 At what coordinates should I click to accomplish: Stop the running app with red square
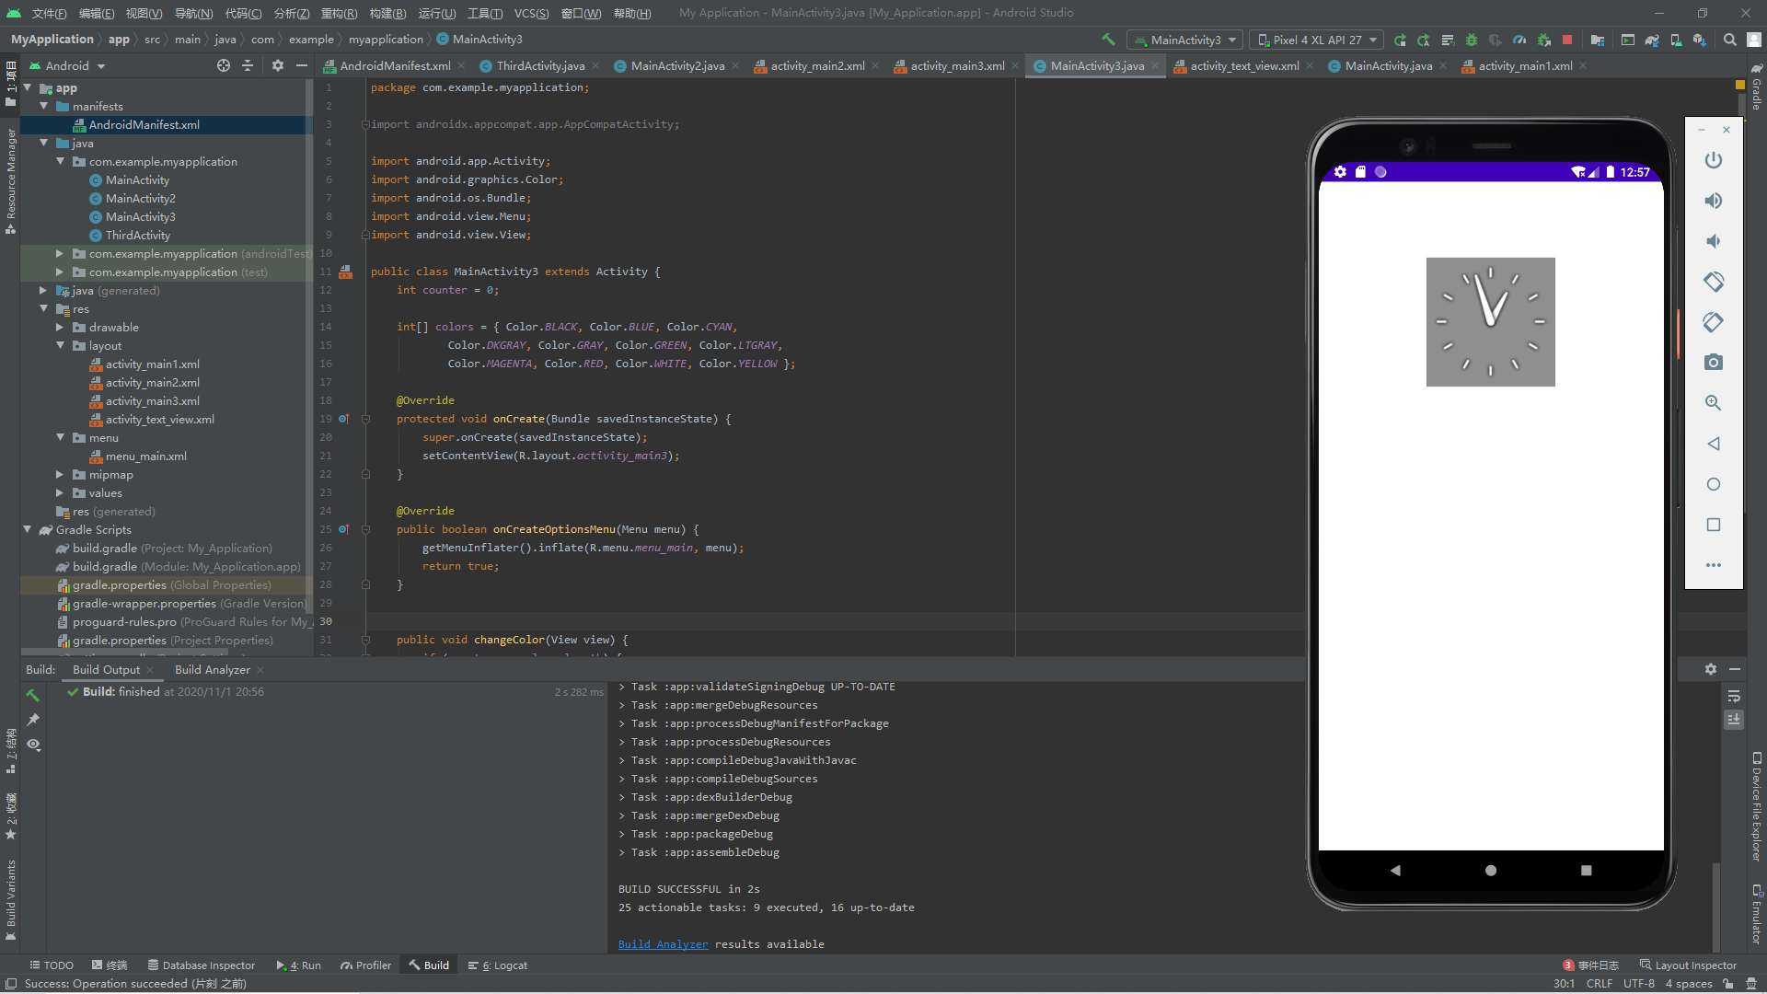tap(1567, 40)
